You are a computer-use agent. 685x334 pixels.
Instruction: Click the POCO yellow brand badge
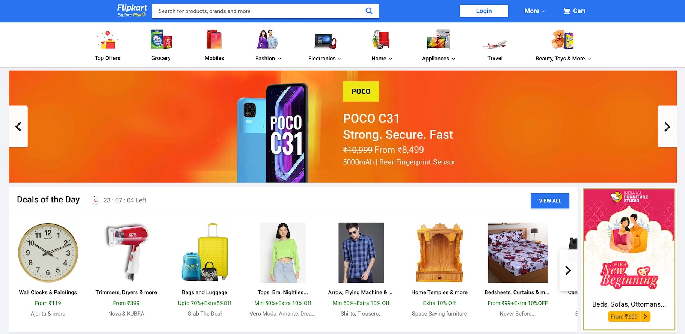pyautogui.click(x=361, y=92)
